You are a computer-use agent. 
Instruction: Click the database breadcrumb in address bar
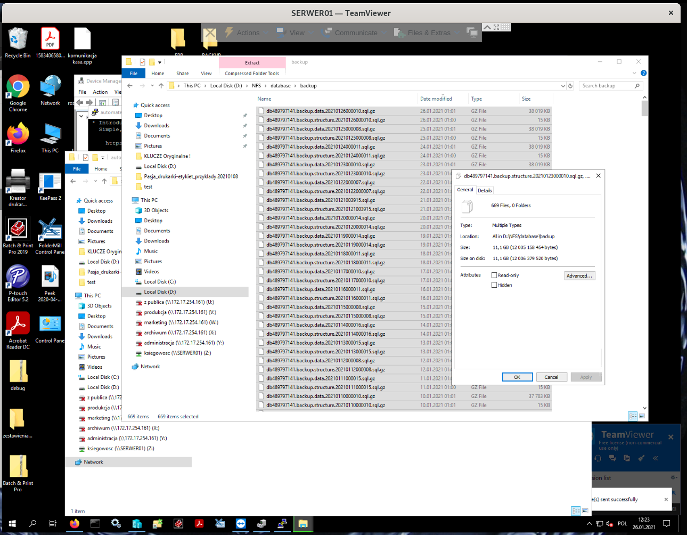(281, 86)
